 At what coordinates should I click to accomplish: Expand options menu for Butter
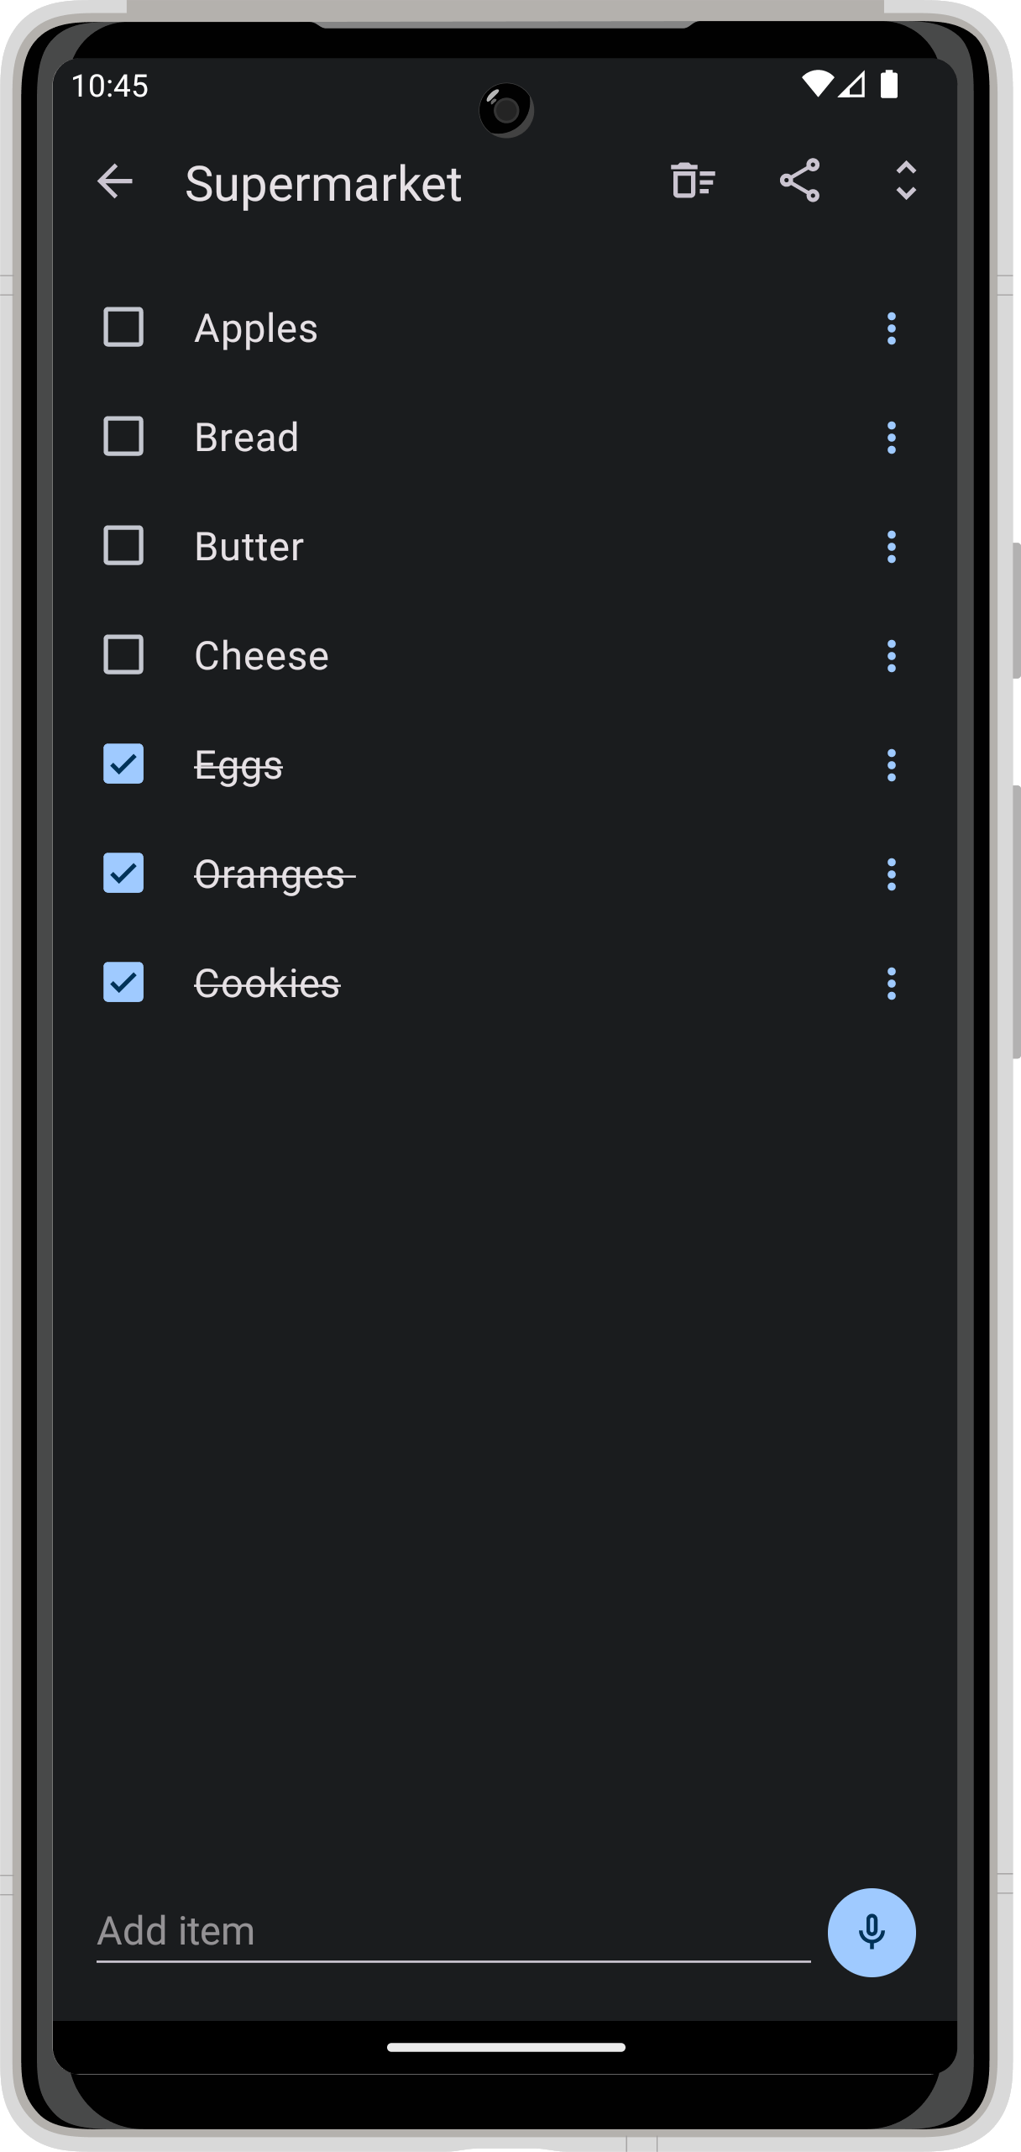pyautogui.click(x=892, y=547)
